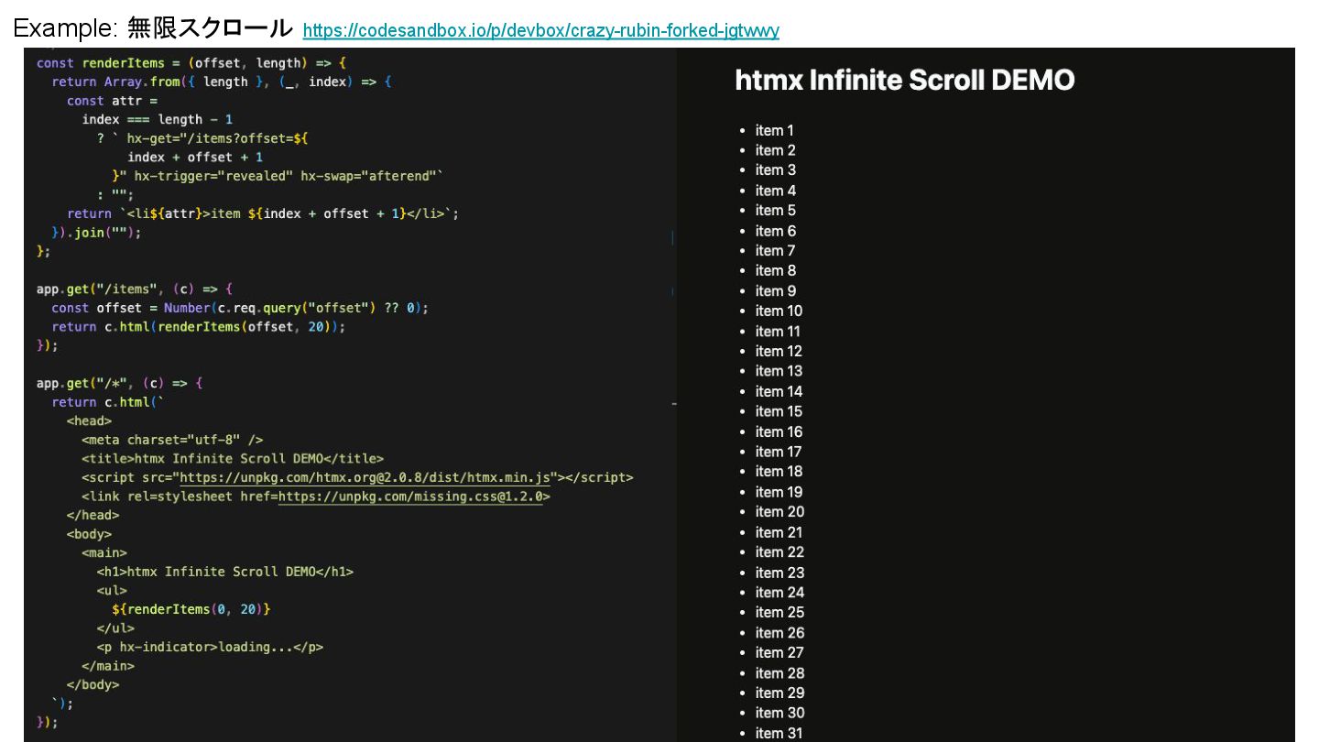This screenshot has width=1319, height=742.
Task: Click the opening <body> tag line
Action: [x=89, y=534]
